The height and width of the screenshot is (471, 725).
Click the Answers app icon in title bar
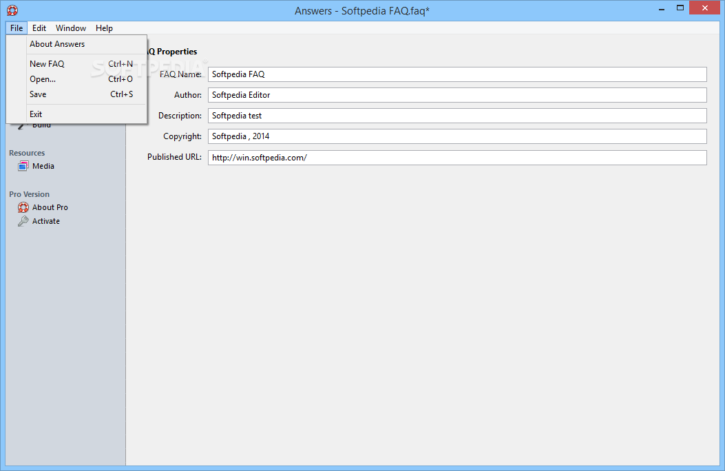[x=12, y=10]
